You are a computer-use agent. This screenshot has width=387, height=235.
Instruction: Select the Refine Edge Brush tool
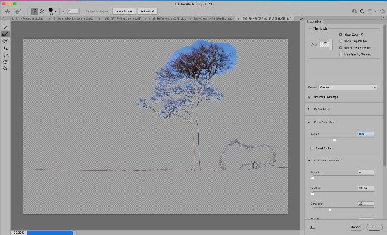5,34
